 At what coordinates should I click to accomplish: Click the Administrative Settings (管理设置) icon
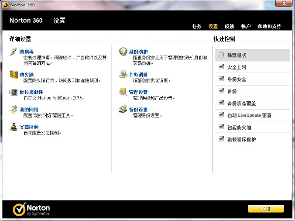pyautogui.click(x=123, y=92)
